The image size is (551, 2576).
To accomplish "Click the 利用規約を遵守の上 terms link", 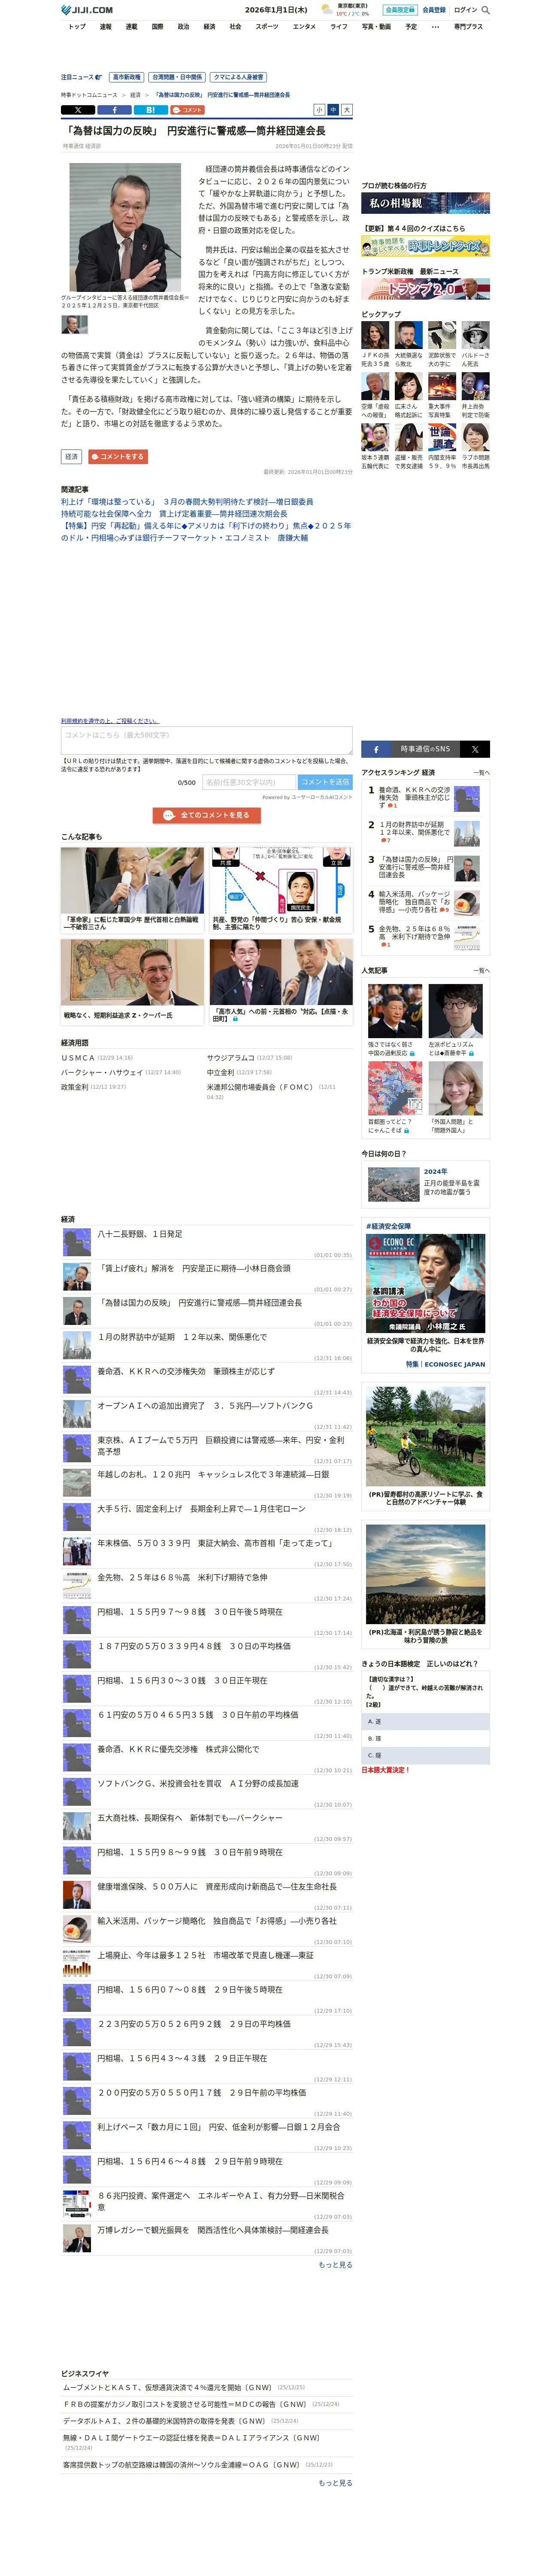I will point(110,720).
